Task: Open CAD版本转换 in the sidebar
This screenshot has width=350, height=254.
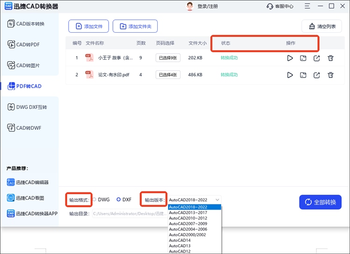Action: (x=26, y=24)
